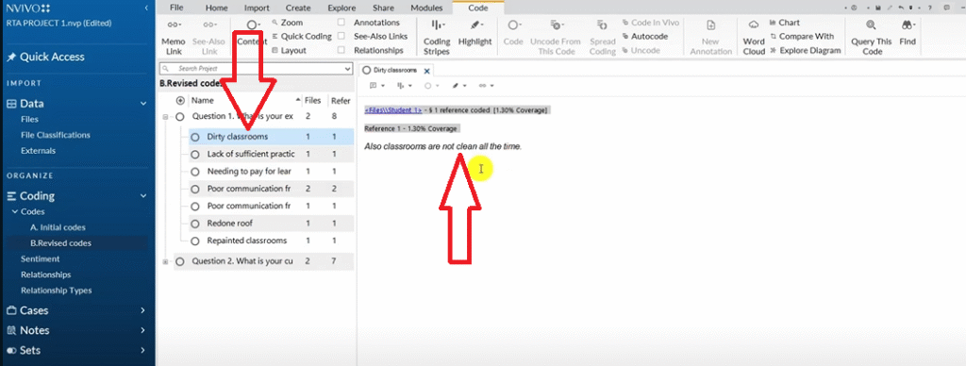Switch to the Share ribbon tab
The image size is (966, 366).
(383, 8)
